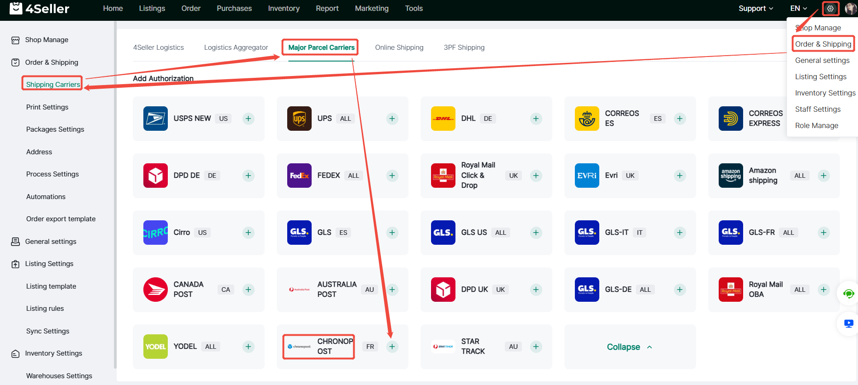
Task: Switch to Online Shipping tab
Action: 399,48
